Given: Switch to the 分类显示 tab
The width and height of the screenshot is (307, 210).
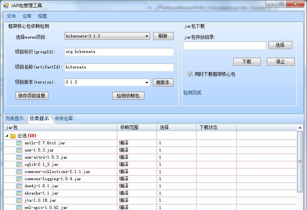Looking at the screenshot, I should tap(39, 119).
